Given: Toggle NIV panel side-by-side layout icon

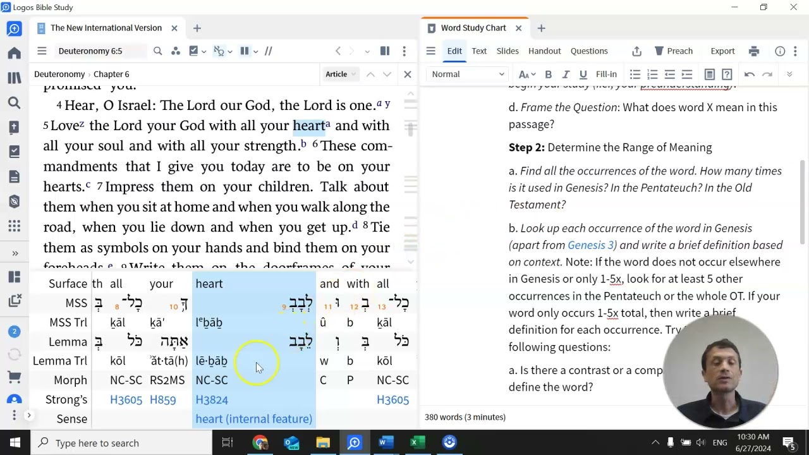Looking at the screenshot, I should [384, 51].
